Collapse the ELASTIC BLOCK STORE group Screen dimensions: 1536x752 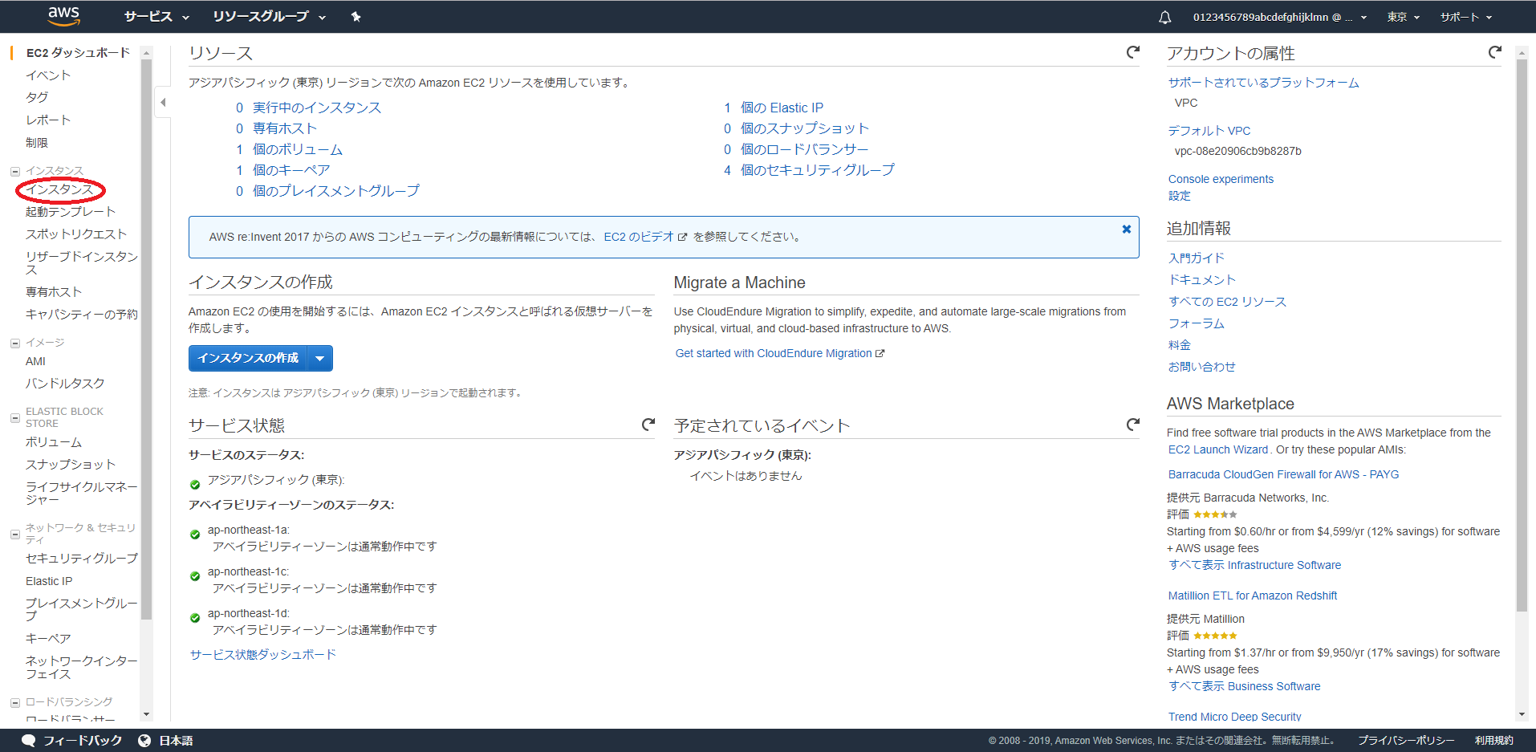point(14,417)
